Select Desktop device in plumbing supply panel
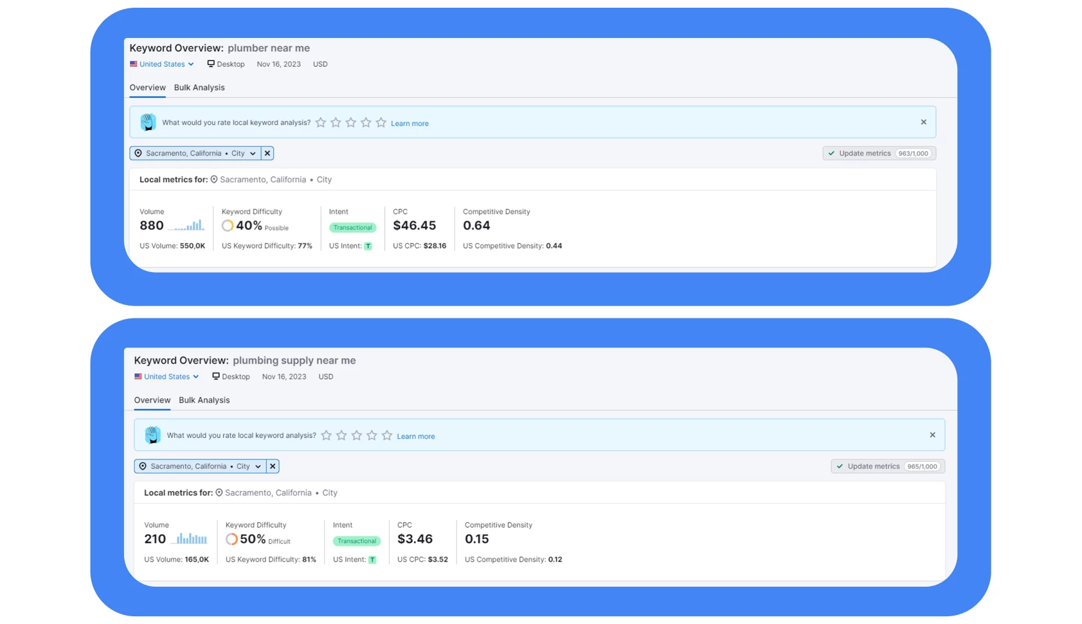Screen dimensions: 1082x624 pos(231,377)
